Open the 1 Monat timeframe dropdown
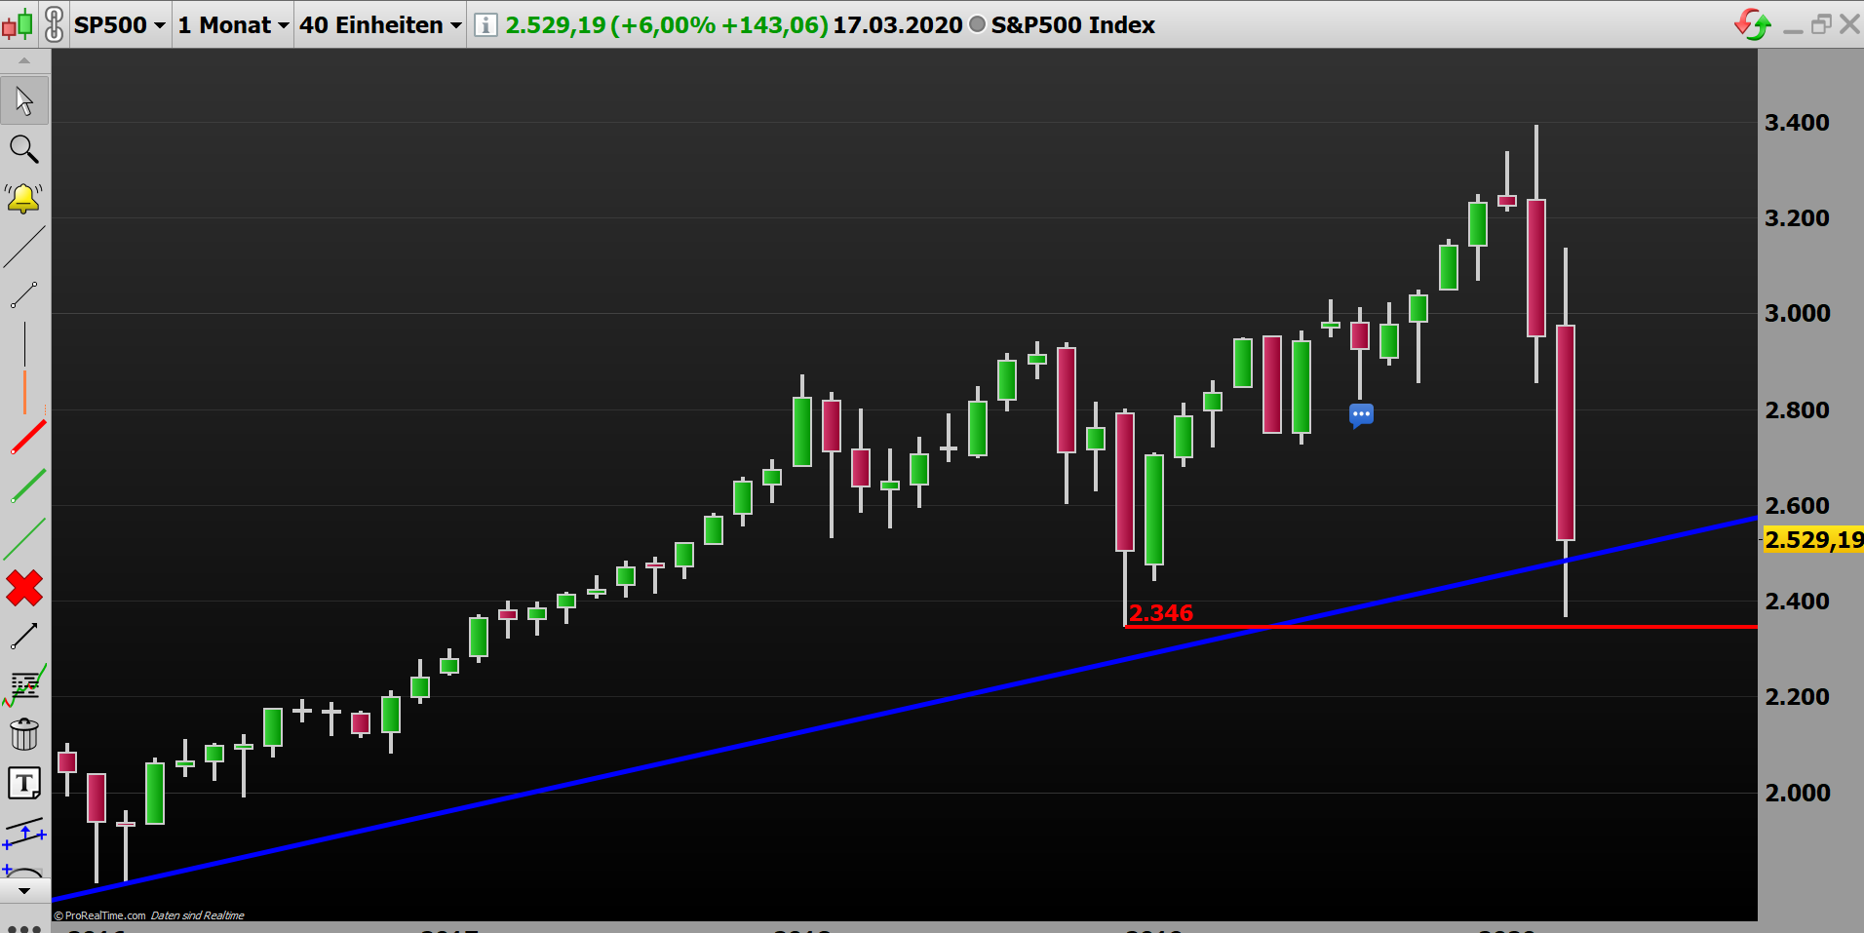This screenshot has width=1864, height=933. tap(232, 25)
